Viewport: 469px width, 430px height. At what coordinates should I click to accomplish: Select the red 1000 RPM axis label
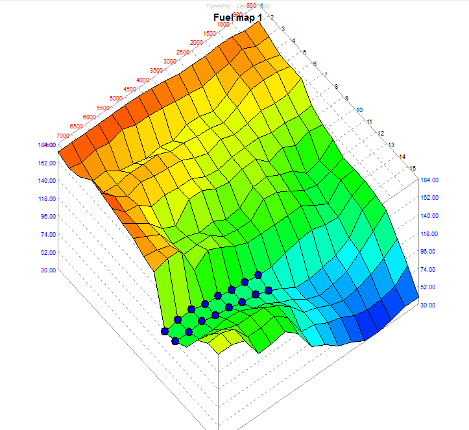223,25
